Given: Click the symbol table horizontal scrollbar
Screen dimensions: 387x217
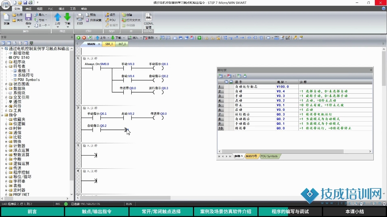Looking at the screenshot, I should [283, 151].
